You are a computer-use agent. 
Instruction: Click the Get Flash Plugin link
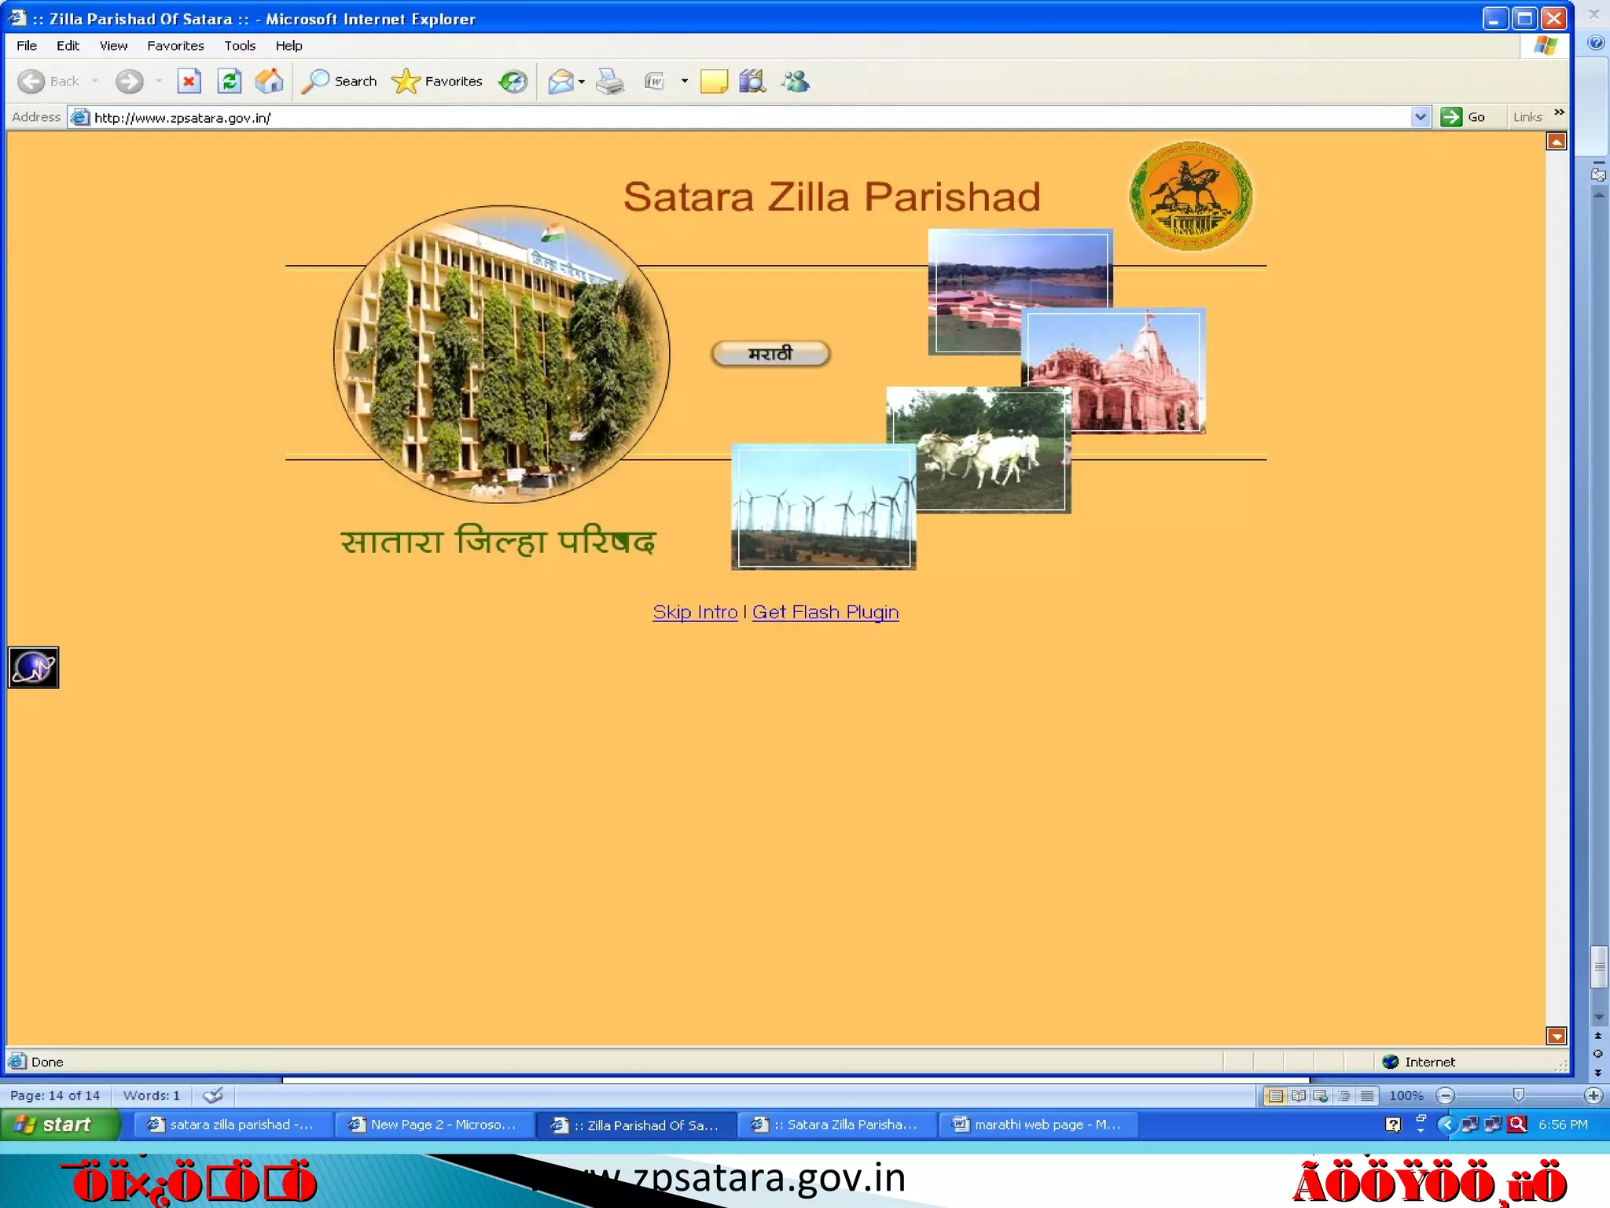(x=825, y=612)
